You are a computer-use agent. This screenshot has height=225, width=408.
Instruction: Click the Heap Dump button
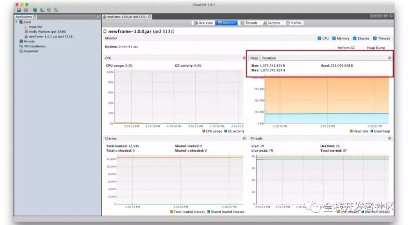click(376, 48)
